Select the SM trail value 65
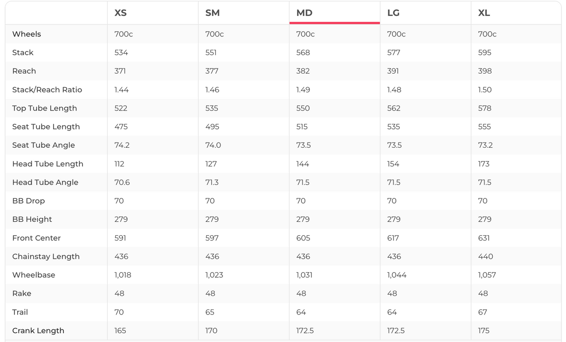This screenshot has height=342, width=566. click(x=210, y=312)
